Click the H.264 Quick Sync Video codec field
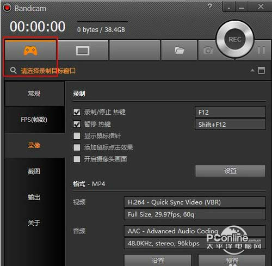This screenshot has height=266, width=272. point(195,202)
